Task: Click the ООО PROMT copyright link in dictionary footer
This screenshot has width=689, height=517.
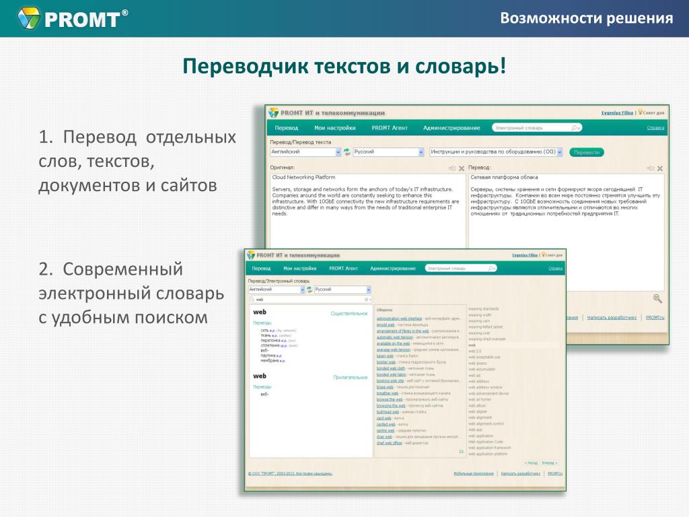Action: point(290,473)
